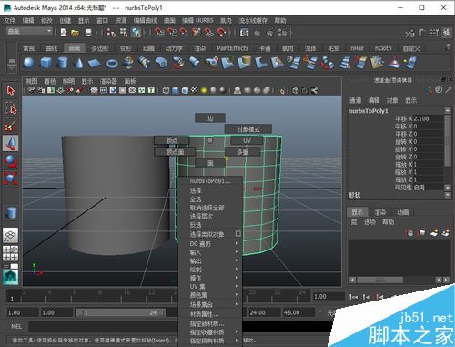455x347 pixels.
Task: Click the last-used cylinder tool in toolbox
Action: coord(11,212)
